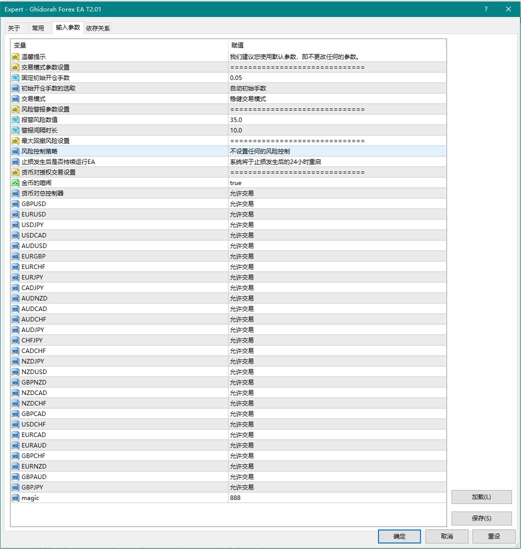Click the 加载(L) button
This screenshot has width=521, height=549.
click(481, 497)
